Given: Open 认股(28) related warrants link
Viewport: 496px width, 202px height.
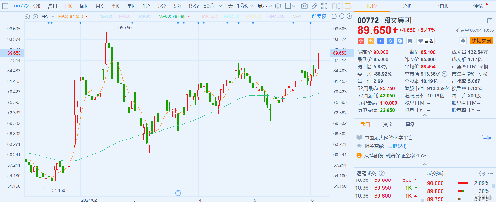Looking at the screenshot, I should click(397, 146).
